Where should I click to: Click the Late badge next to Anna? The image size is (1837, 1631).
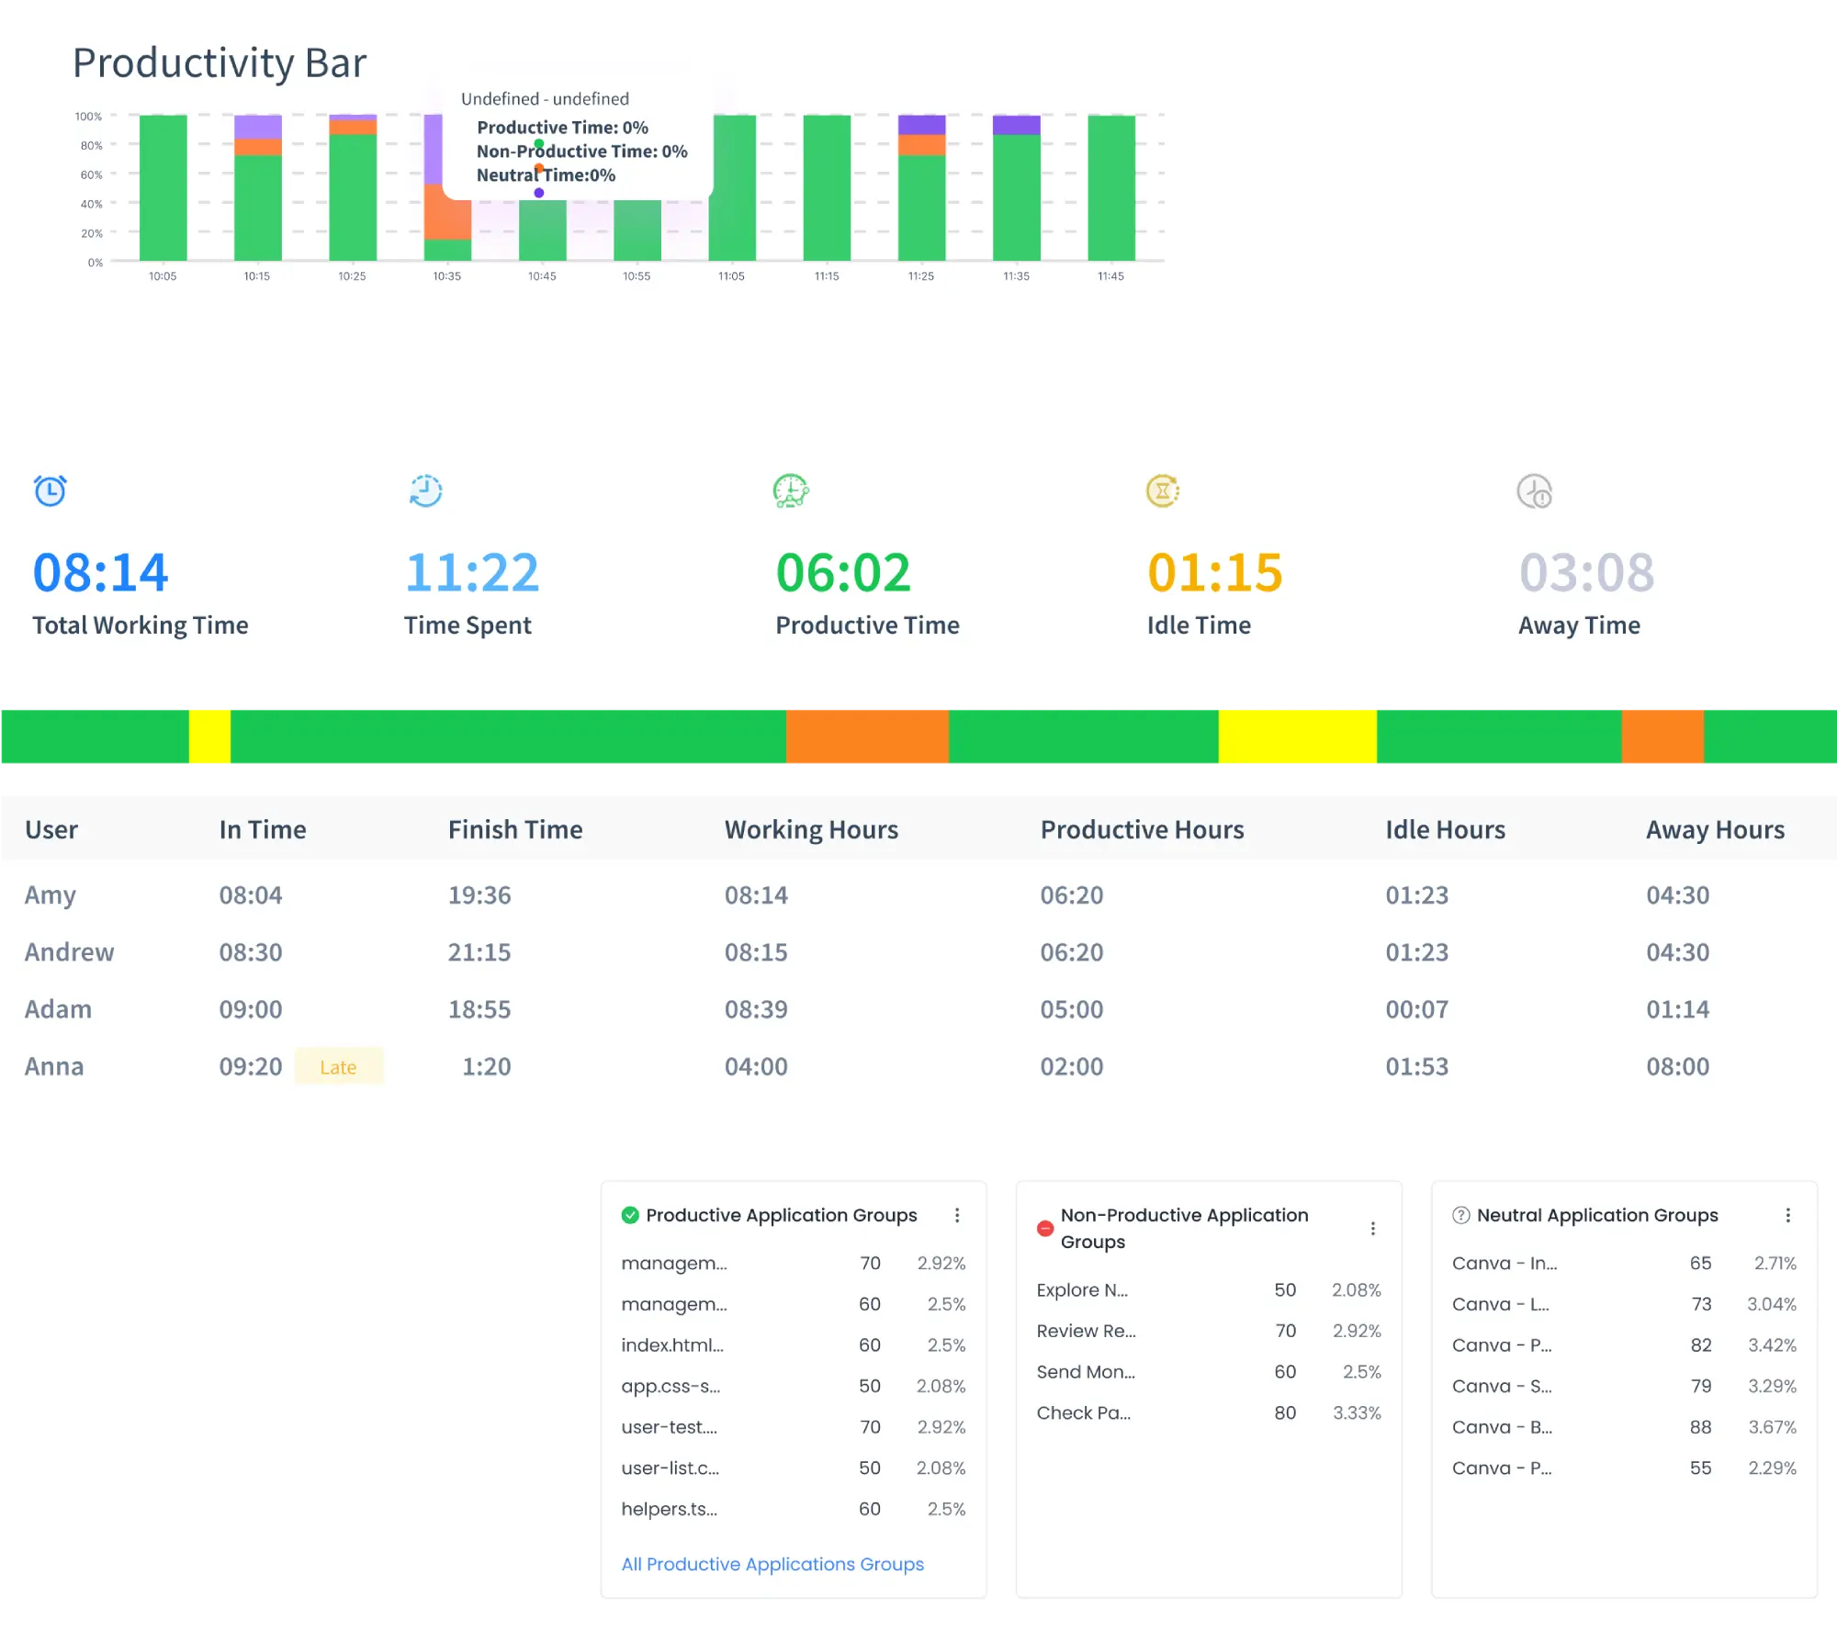click(x=338, y=1067)
